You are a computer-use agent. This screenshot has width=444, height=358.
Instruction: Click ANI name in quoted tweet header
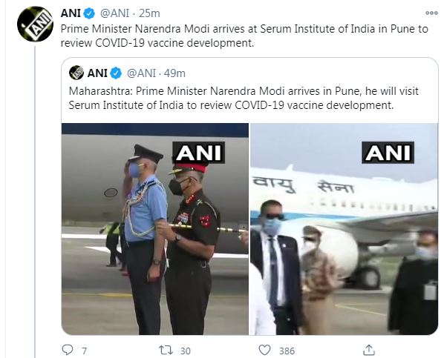97,73
